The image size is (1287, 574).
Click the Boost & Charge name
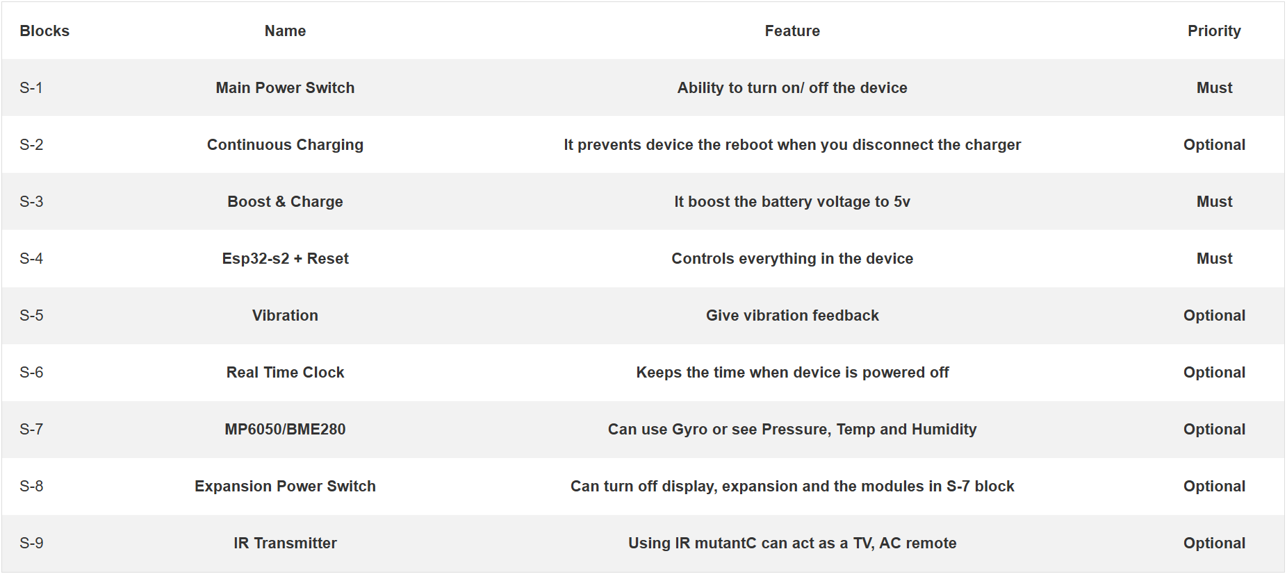tap(285, 202)
